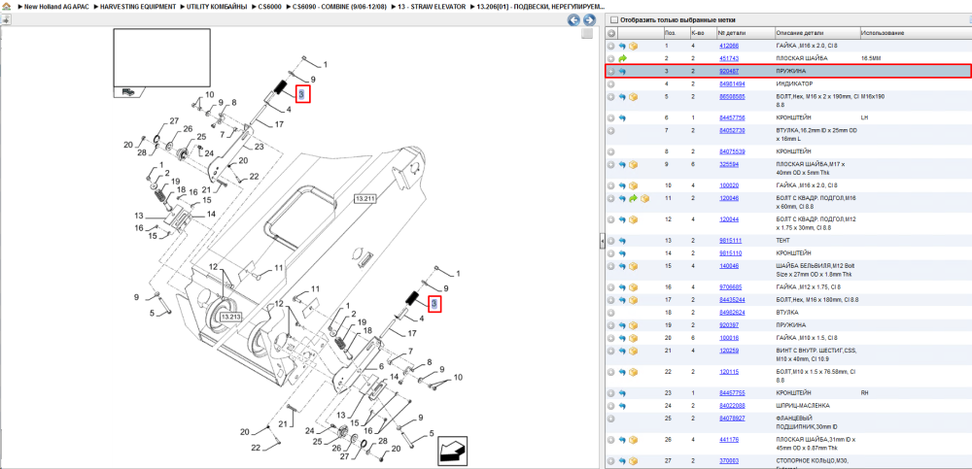Click the box icon for part 920397

633,325
